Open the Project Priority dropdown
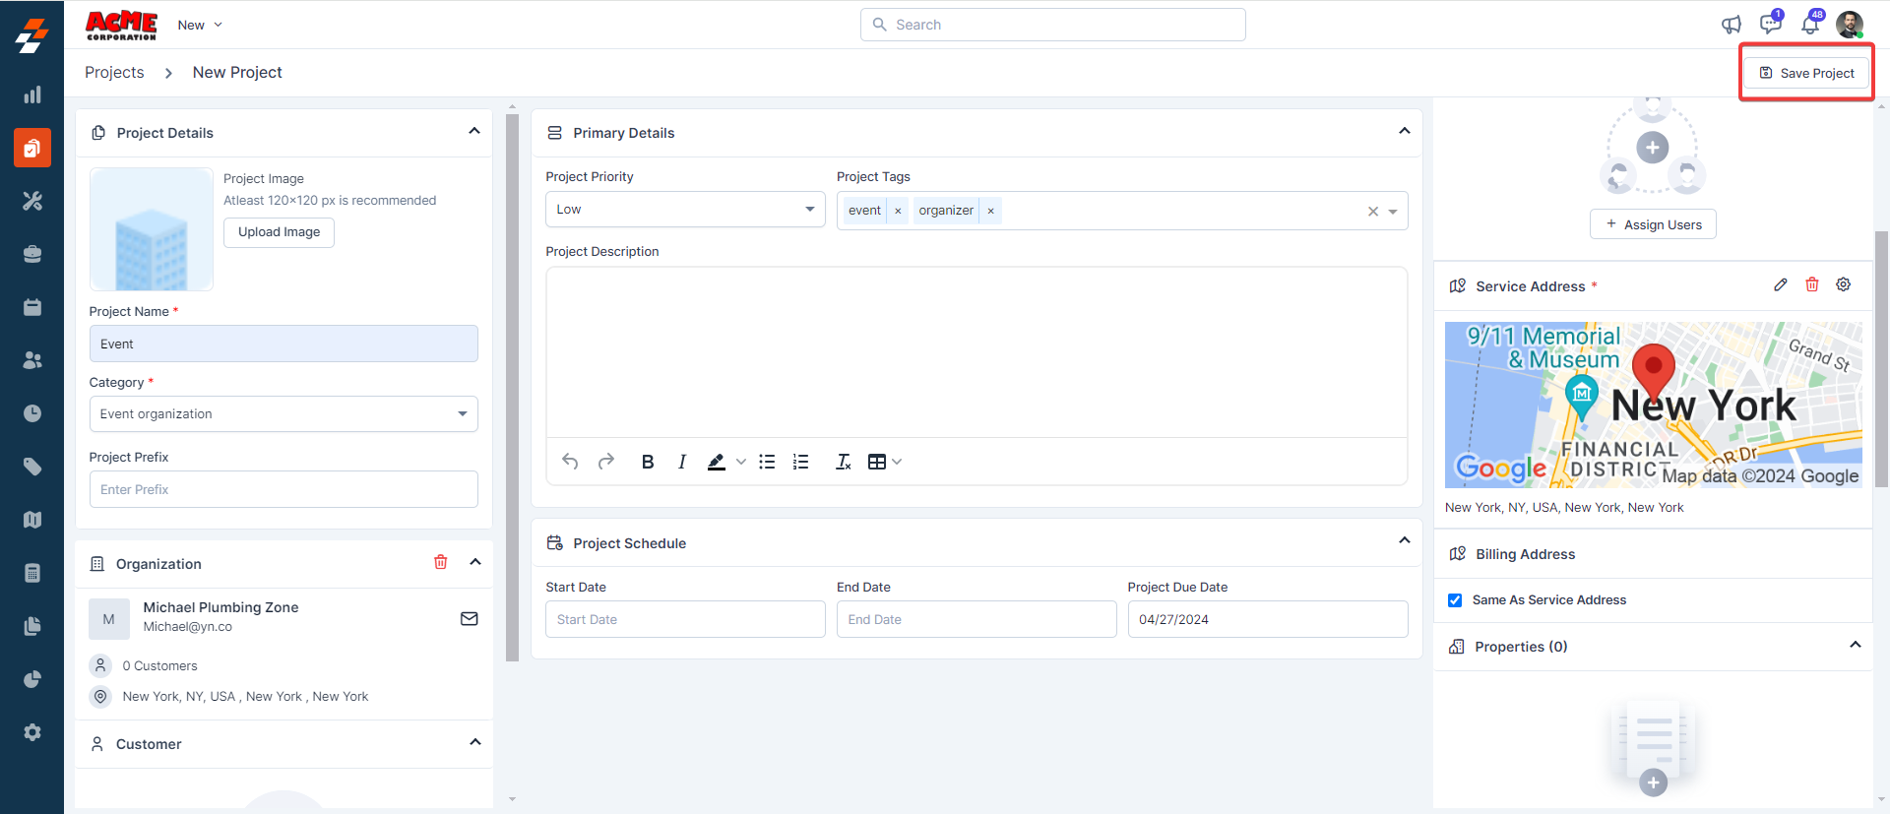Image resolution: width=1890 pixels, height=814 pixels. (685, 210)
